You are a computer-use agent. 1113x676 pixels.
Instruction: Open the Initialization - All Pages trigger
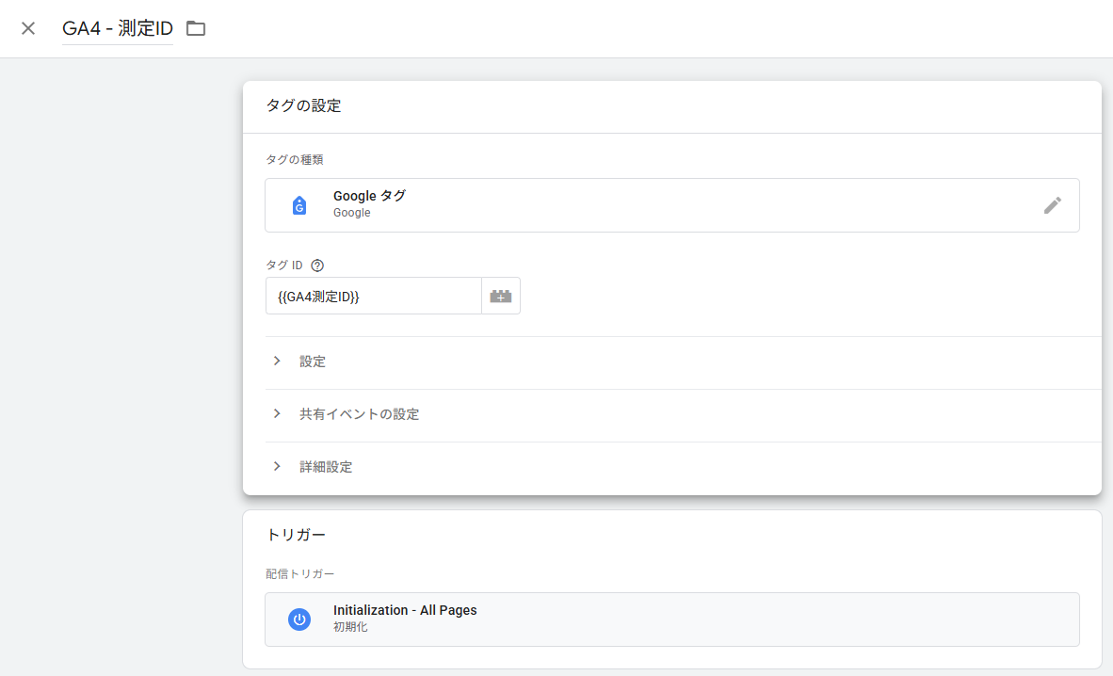tap(405, 610)
